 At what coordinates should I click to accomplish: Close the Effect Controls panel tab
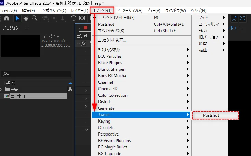coord(79,28)
